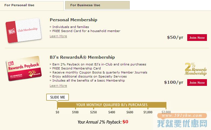Join Now for the $50/yr Personal Membership
211x130 pixels.
197,38
